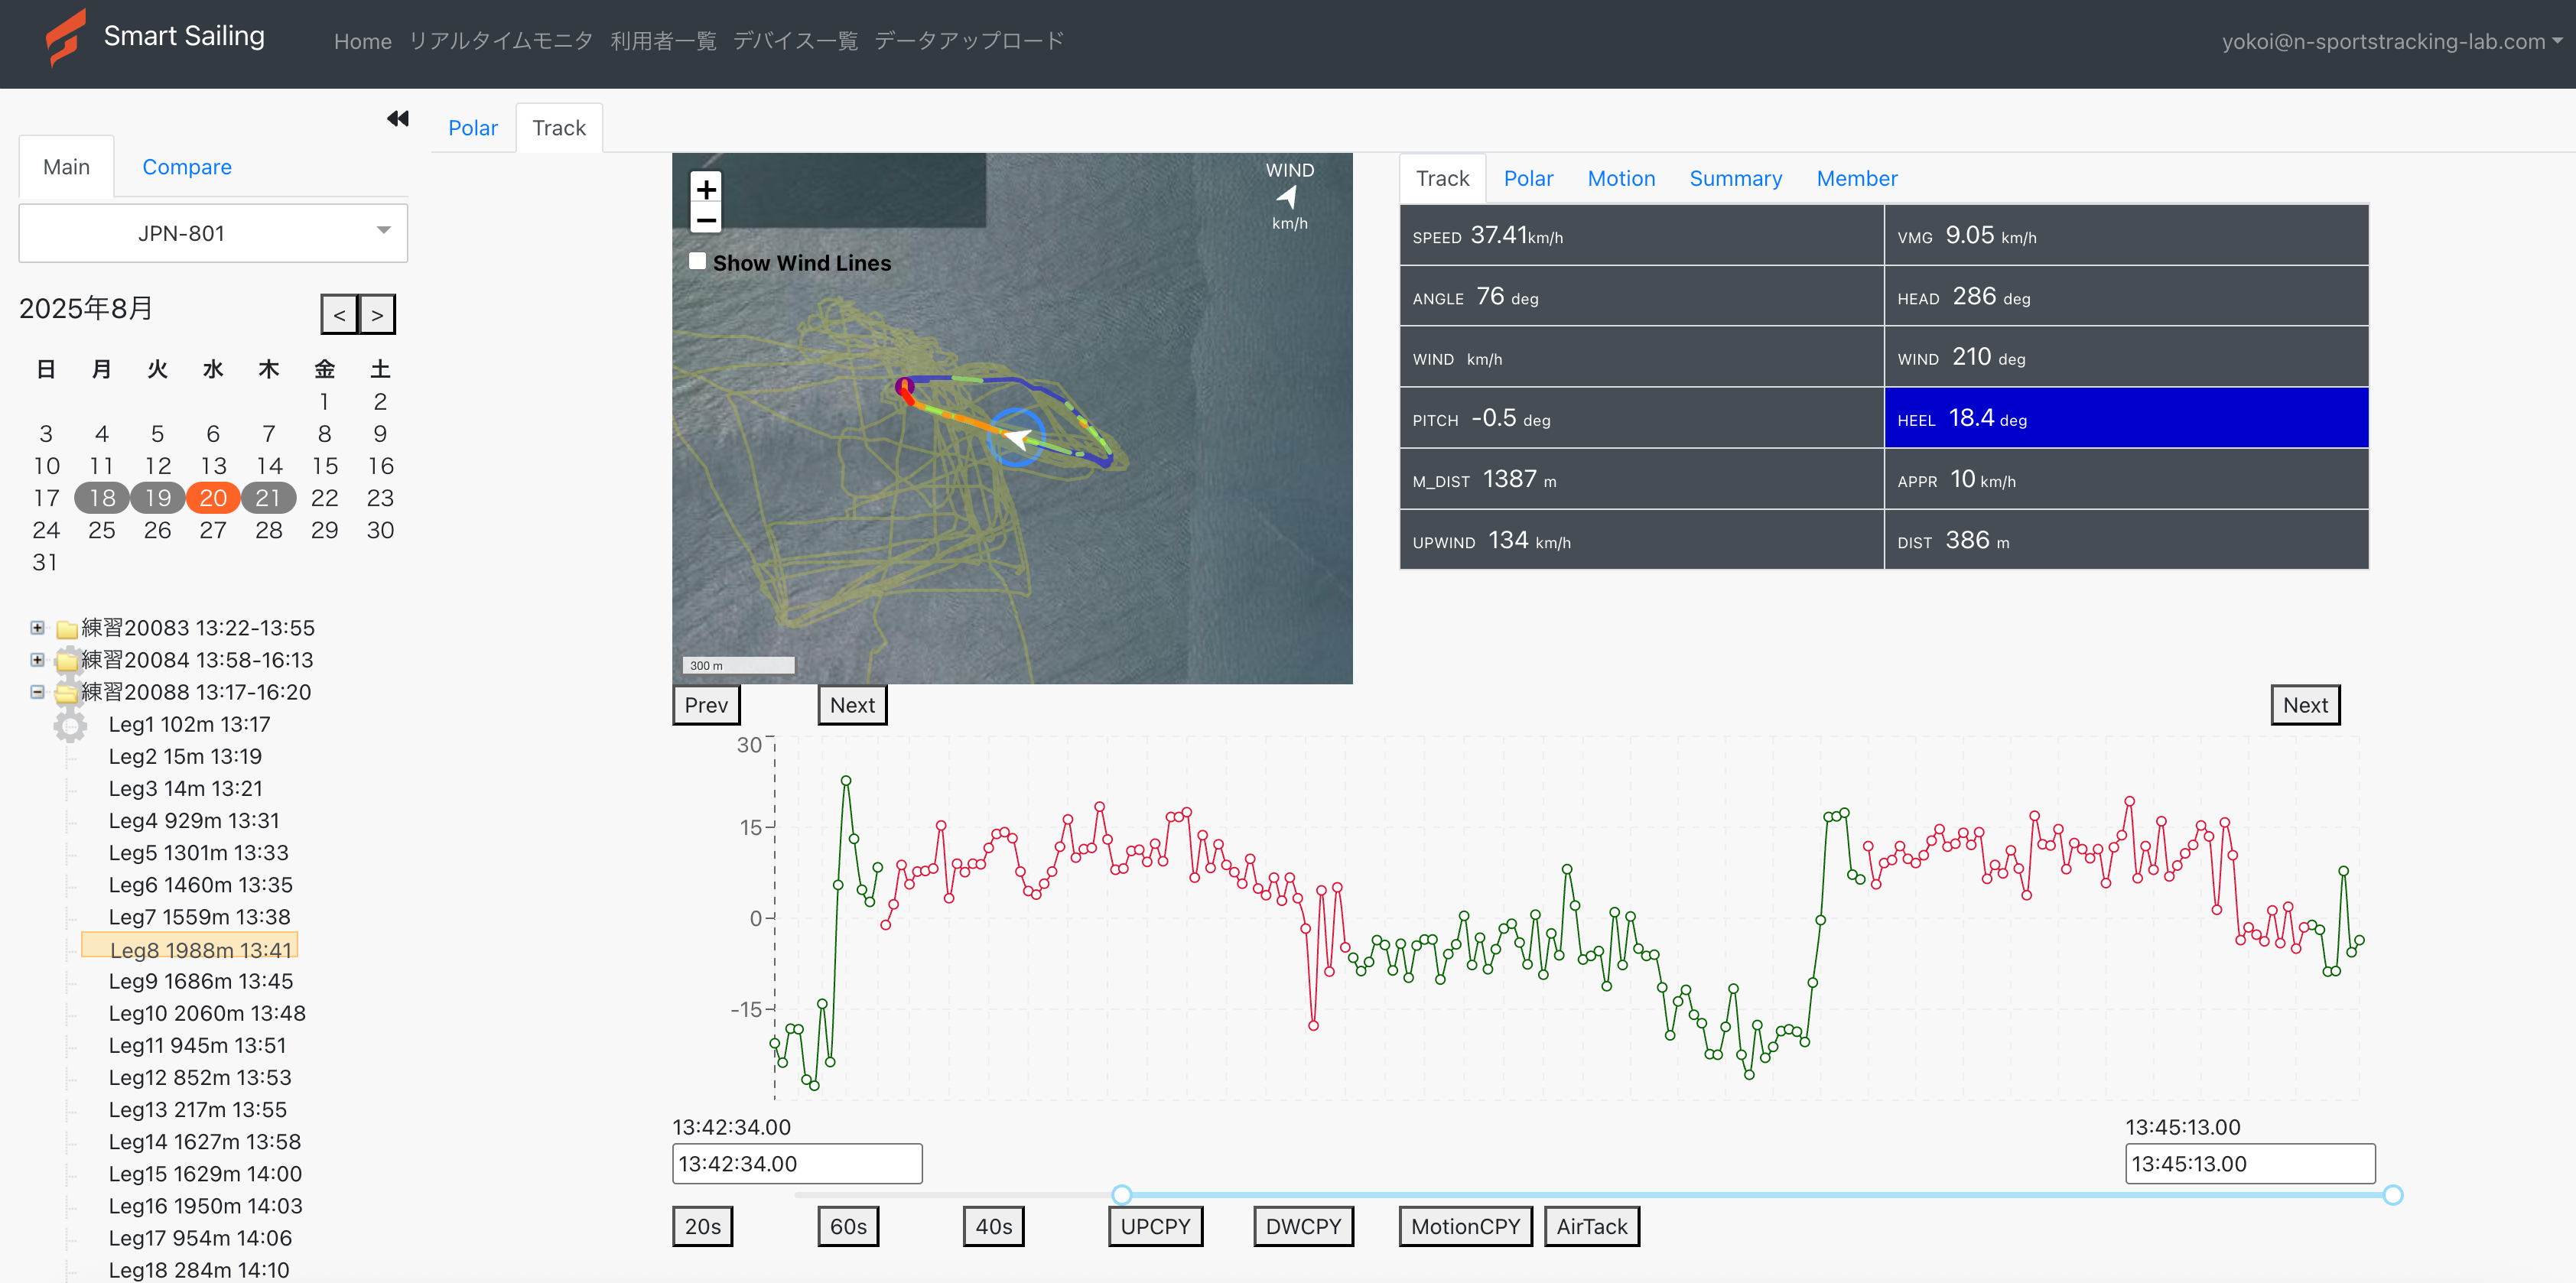Viewport: 2576px width, 1283px height.
Task: Click the Smart Sailing logo icon
Action: 65,38
